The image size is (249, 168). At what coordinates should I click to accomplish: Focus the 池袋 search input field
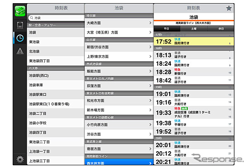tap(57, 18)
